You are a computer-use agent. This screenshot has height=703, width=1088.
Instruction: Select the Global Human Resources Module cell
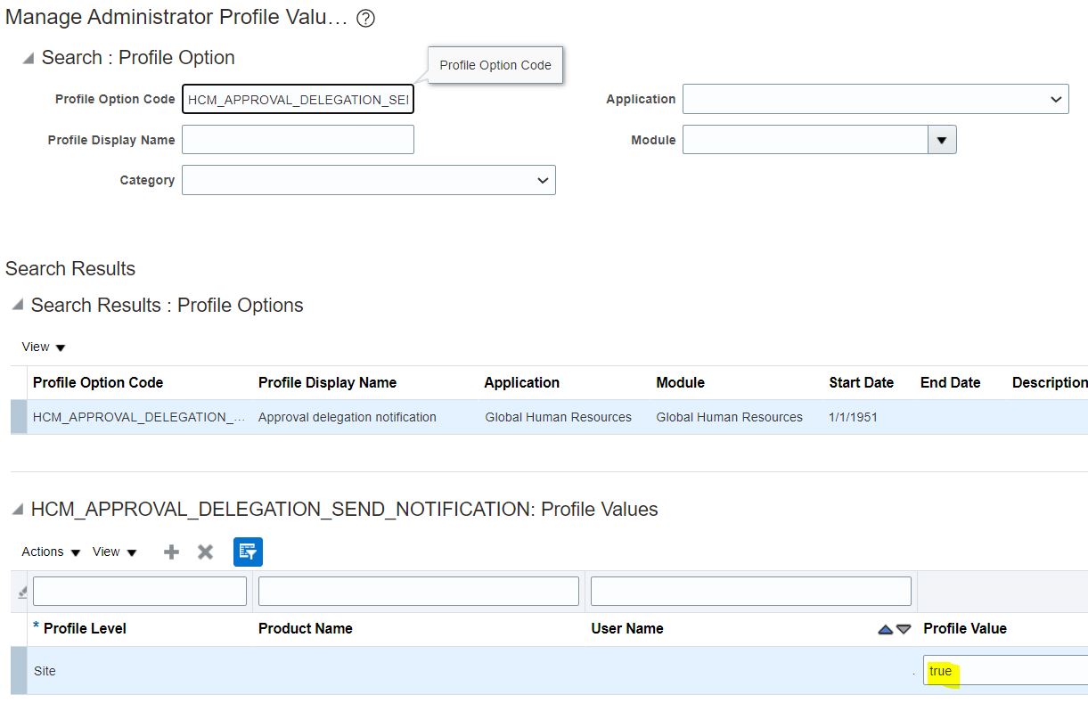pyautogui.click(x=729, y=417)
